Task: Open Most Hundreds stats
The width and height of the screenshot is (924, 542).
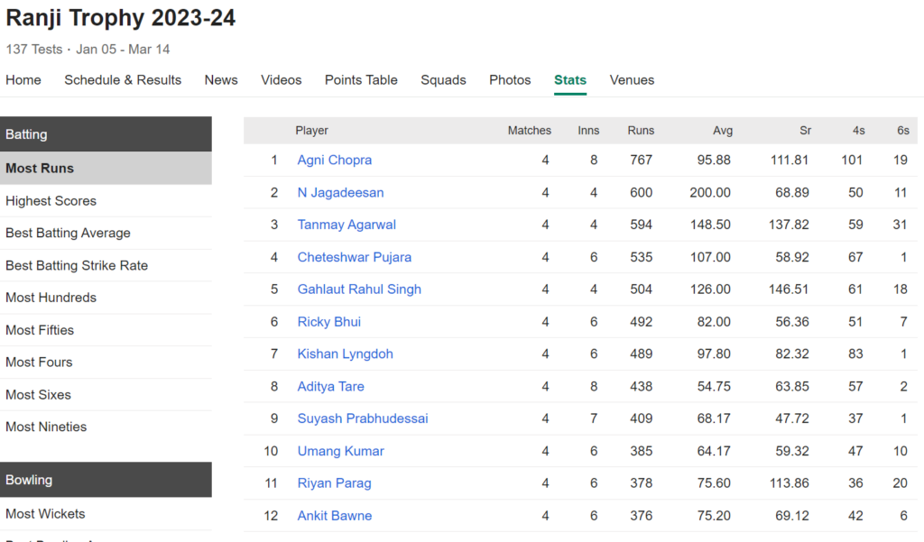Action: pyautogui.click(x=106, y=298)
